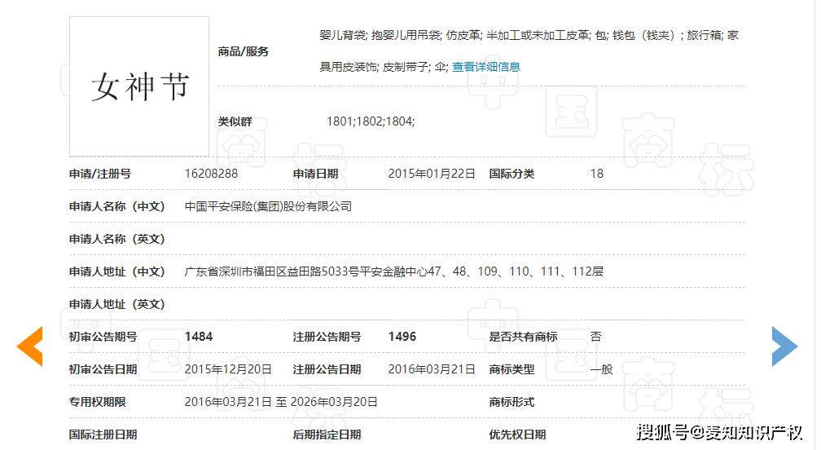Viewport: 821px width, 450px height.
Task: Go to next trademark with blue right arrow
Action: point(784,346)
